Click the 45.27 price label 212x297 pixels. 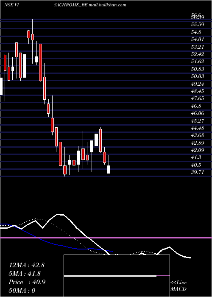pos(198,120)
